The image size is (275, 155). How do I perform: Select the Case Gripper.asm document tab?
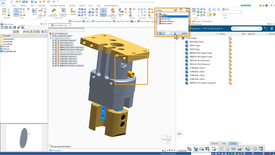pos(60,25)
